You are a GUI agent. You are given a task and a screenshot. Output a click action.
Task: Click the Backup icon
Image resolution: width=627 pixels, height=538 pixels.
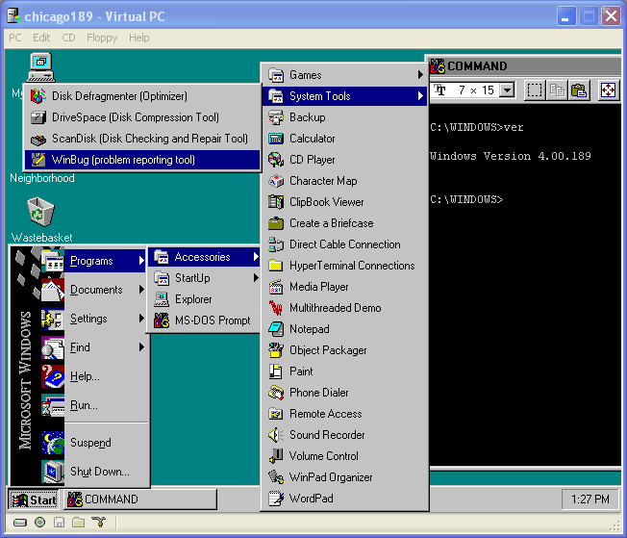pyautogui.click(x=276, y=117)
